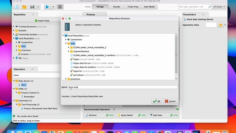This screenshot has width=236, height=133.
Task: Select the stopwordbahasa folder
Action: 81,51
